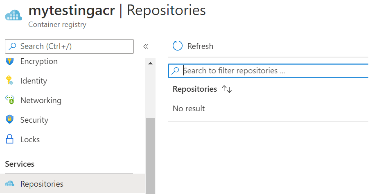Select the Repositories service item

point(42,184)
